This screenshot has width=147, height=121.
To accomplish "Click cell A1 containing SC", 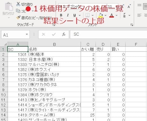I will pyautogui.click(x=18, y=49).
